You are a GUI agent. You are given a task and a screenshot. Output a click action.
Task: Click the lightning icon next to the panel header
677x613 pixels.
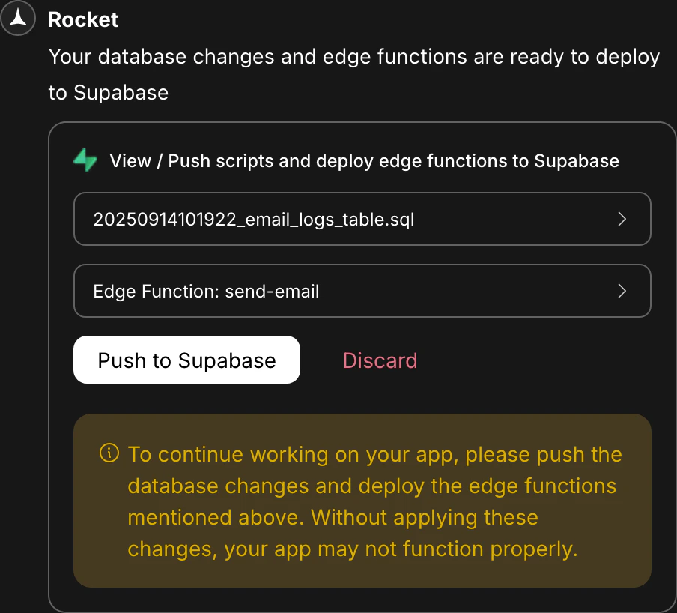(x=85, y=160)
